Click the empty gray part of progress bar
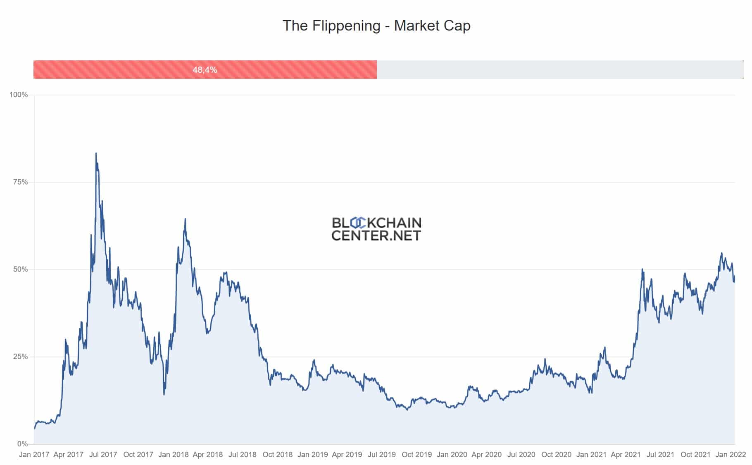 coord(559,69)
